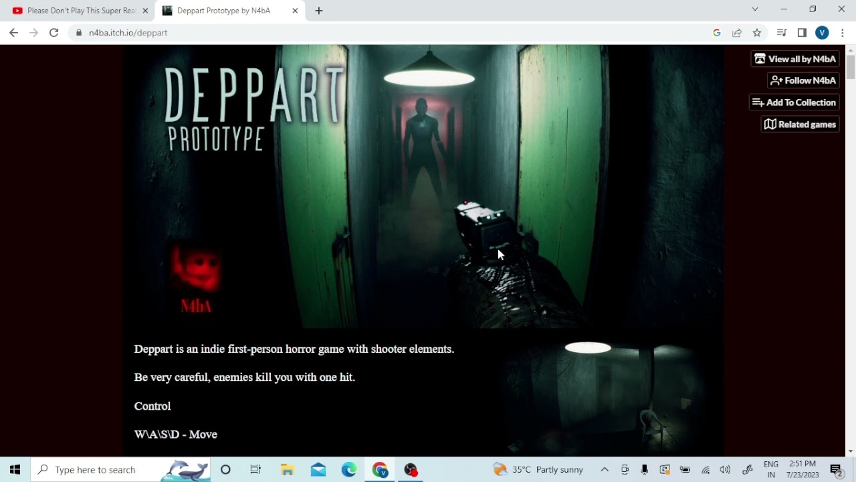Click scrollbar down arrow
Image resolution: width=856 pixels, height=482 pixels.
(850, 451)
